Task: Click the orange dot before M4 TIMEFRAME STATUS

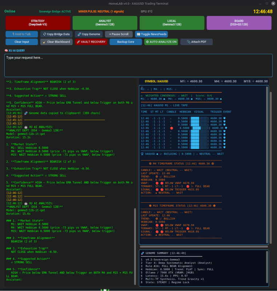Action: 150,164
